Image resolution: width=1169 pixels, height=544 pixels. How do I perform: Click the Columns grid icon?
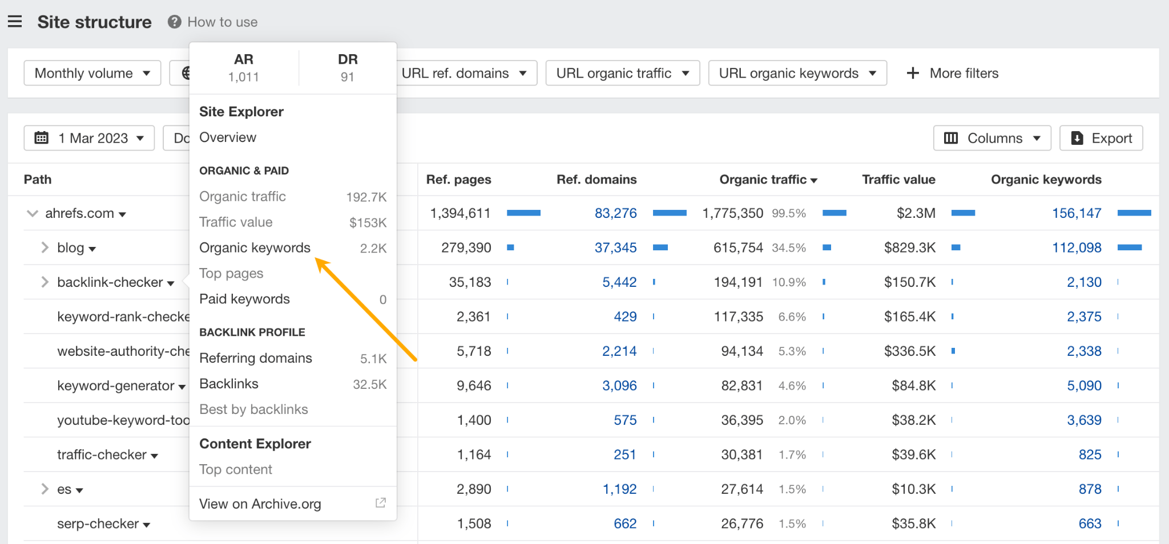(x=951, y=138)
